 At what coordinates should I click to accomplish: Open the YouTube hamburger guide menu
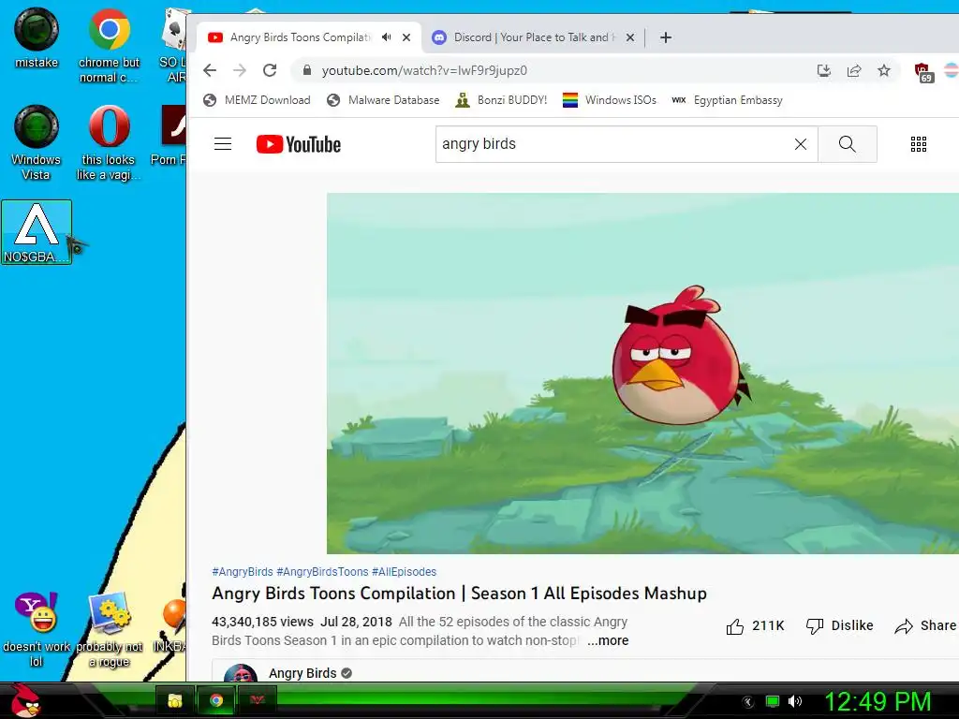[223, 144]
